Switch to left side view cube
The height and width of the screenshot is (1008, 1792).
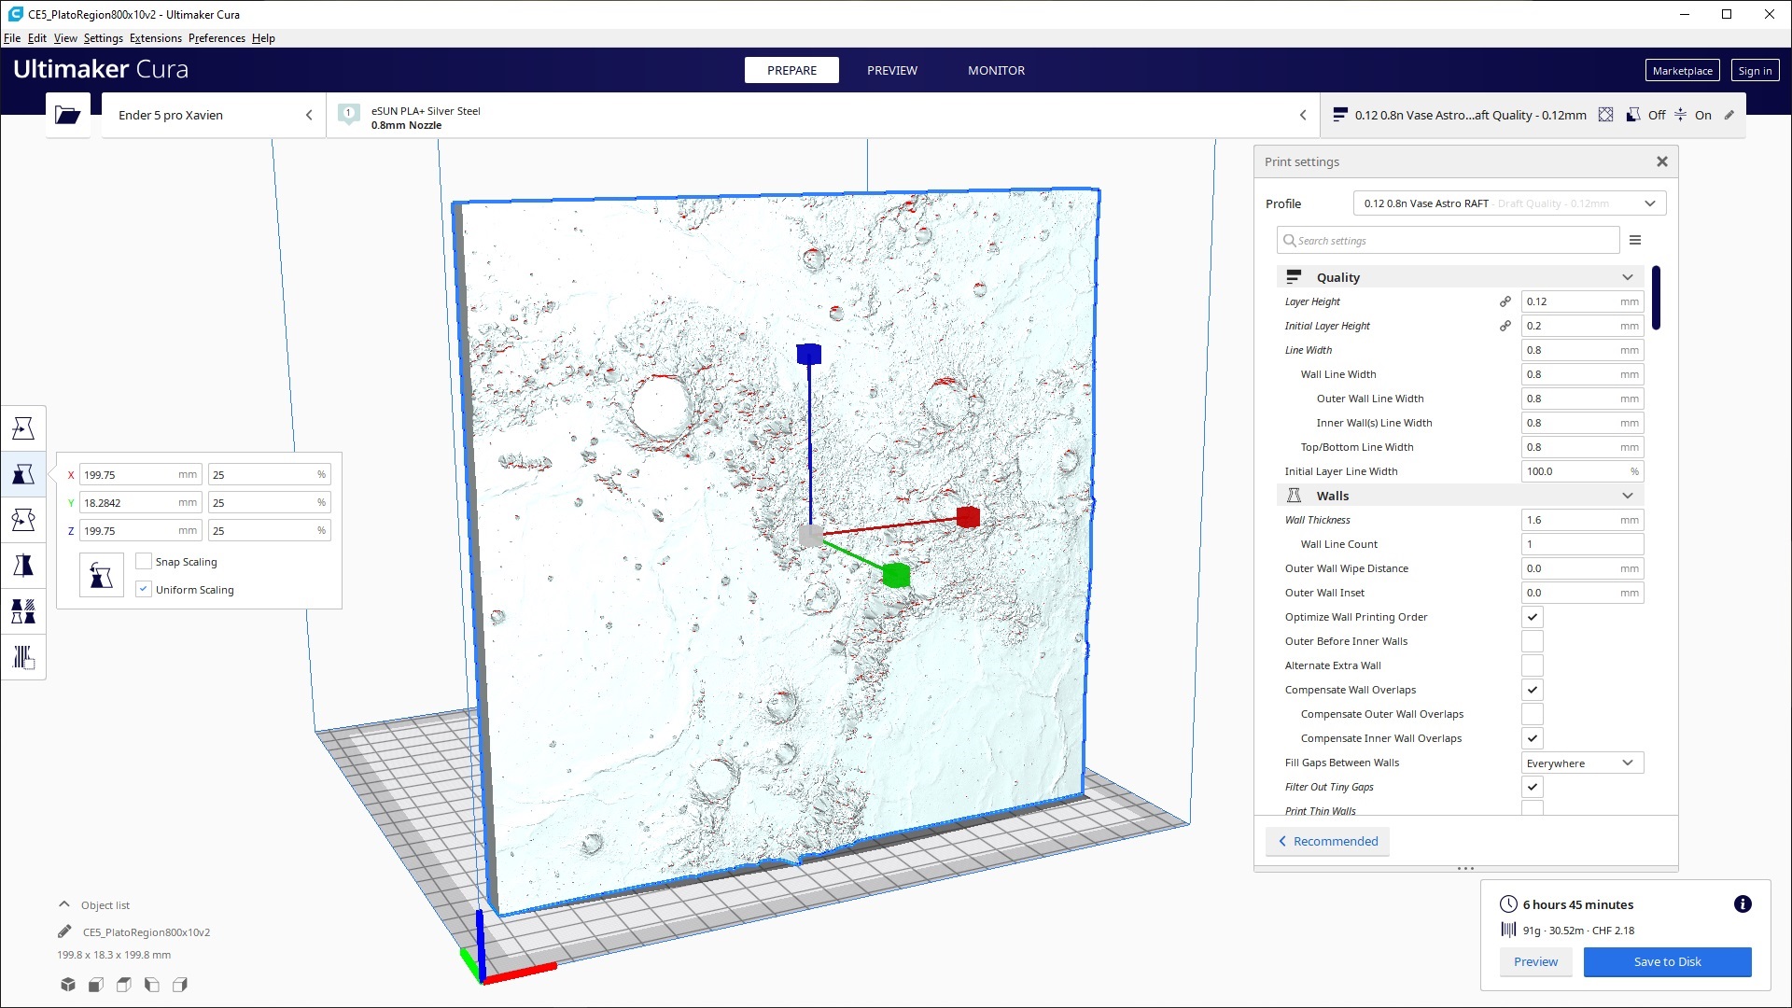coord(151,985)
